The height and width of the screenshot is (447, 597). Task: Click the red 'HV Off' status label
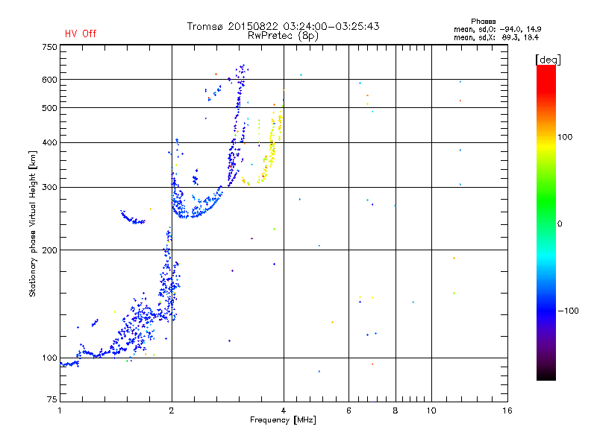point(81,34)
